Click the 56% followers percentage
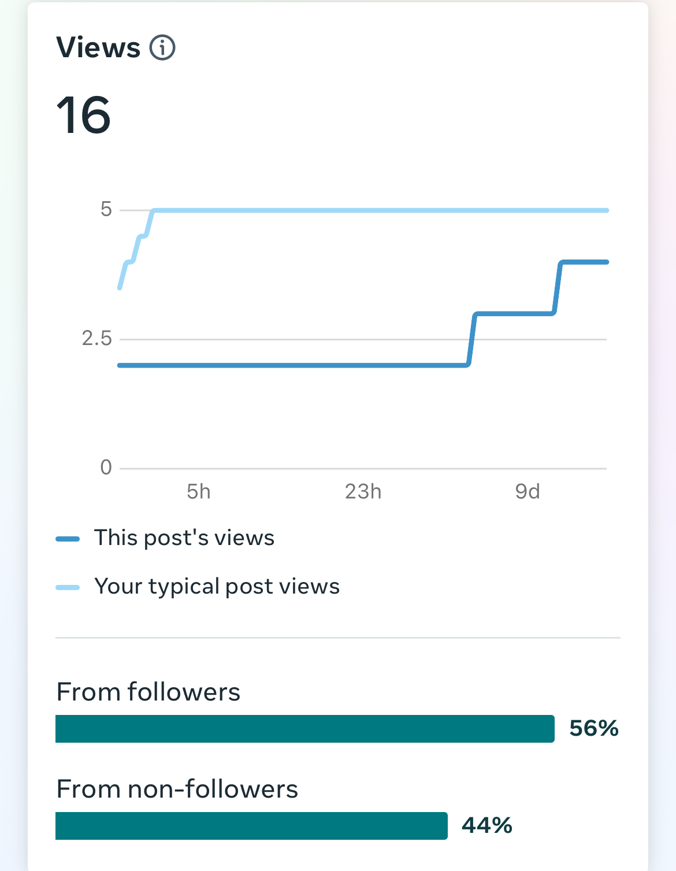This screenshot has width=676, height=871. click(593, 729)
